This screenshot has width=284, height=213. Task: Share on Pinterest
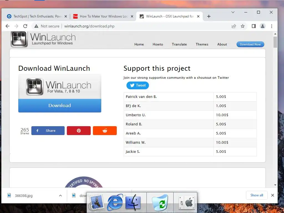[78, 131]
